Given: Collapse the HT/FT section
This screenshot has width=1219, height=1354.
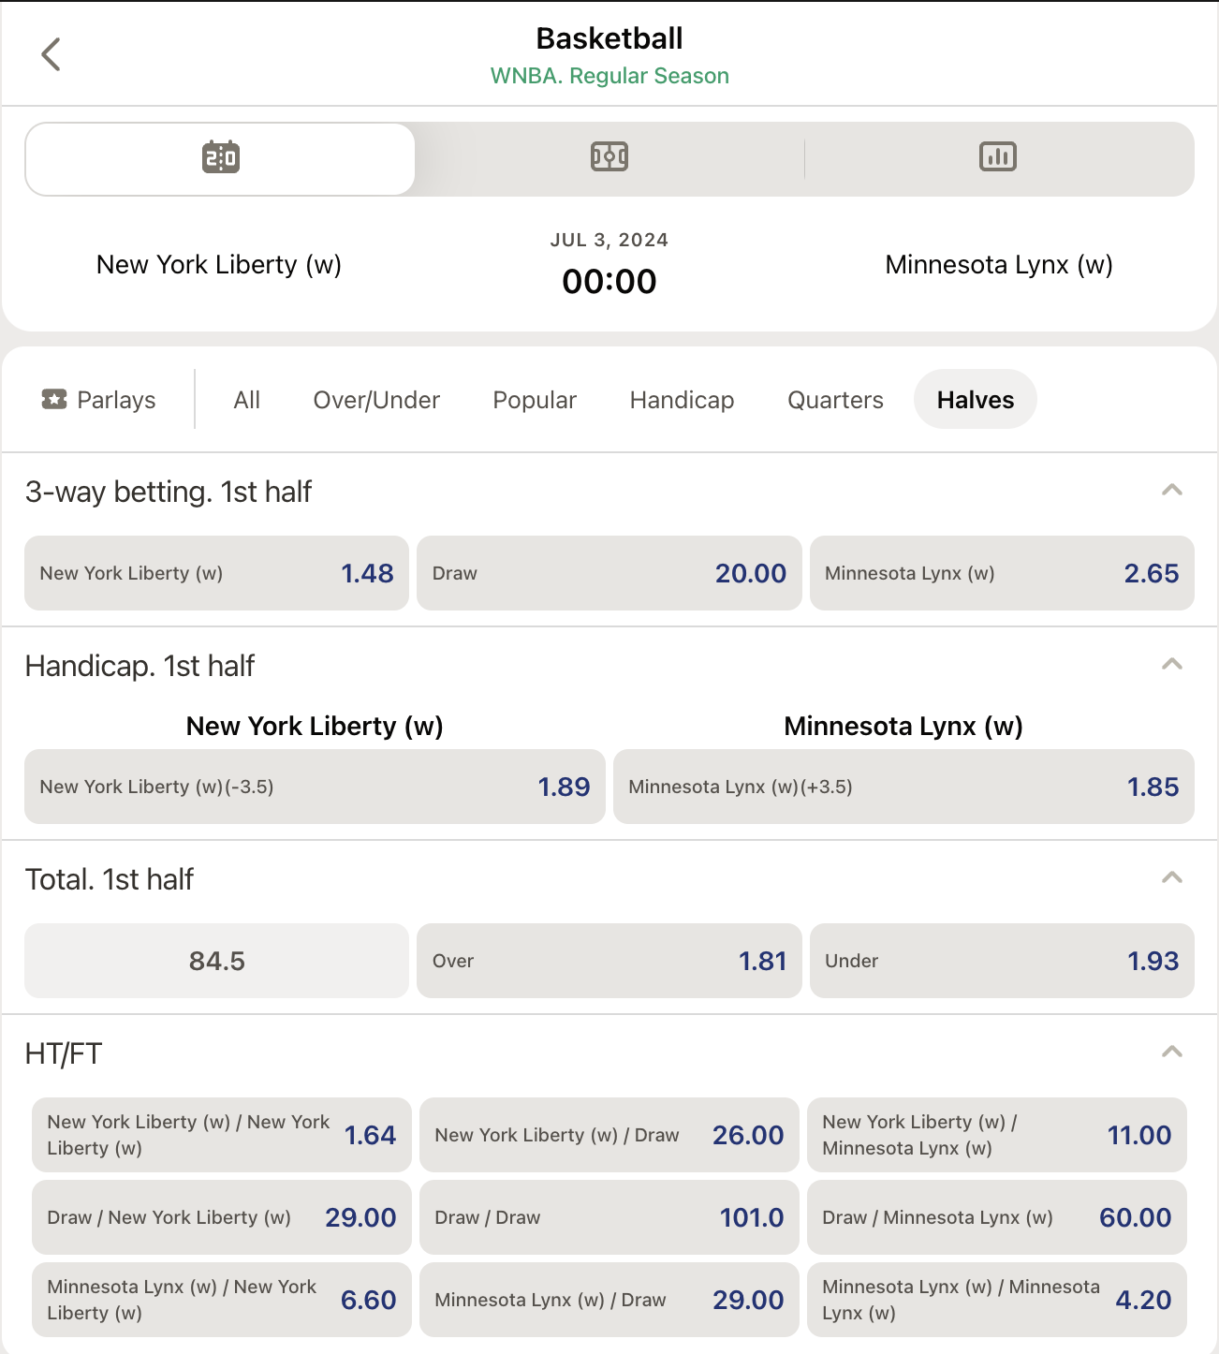Looking at the screenshot, I should (x=1172, y=1052).
